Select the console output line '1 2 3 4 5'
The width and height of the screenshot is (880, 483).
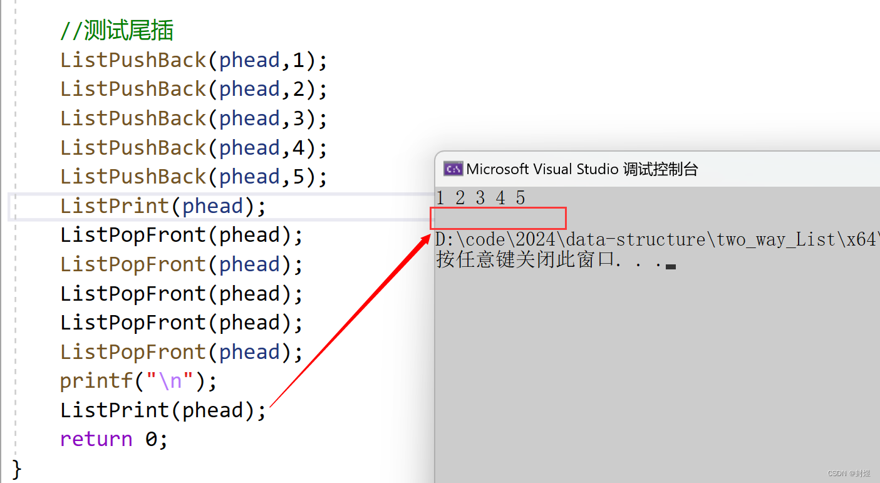tap(480, 198)
